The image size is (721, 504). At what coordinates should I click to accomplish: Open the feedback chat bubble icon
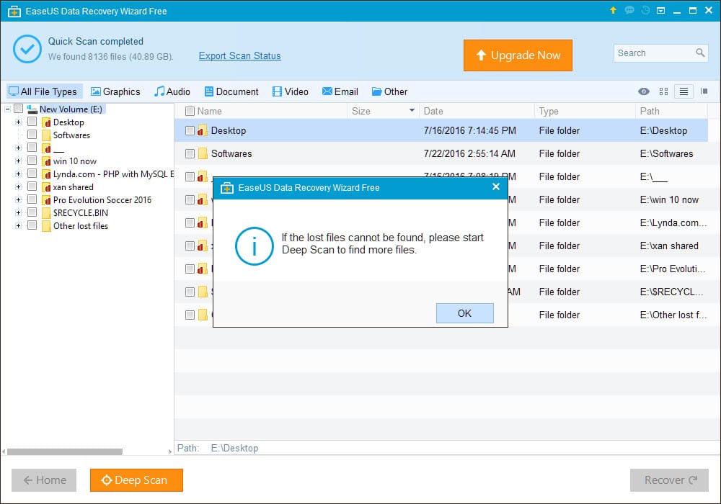pos(629,10)
